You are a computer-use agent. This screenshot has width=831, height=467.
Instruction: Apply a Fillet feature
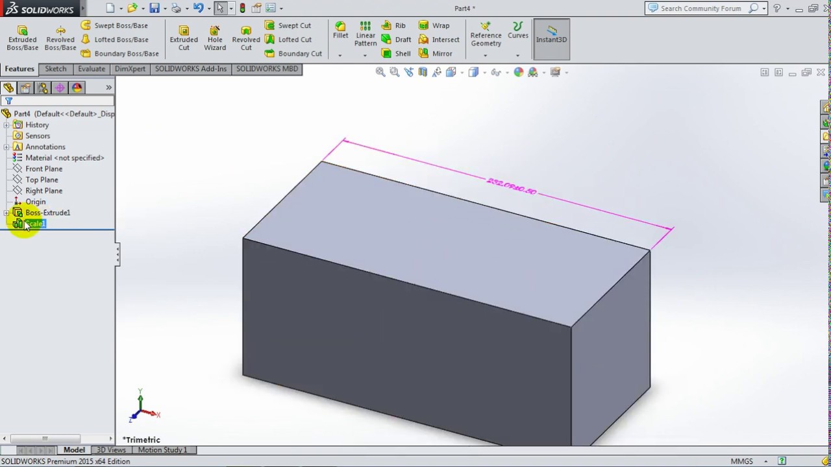(x=340, y=30)
